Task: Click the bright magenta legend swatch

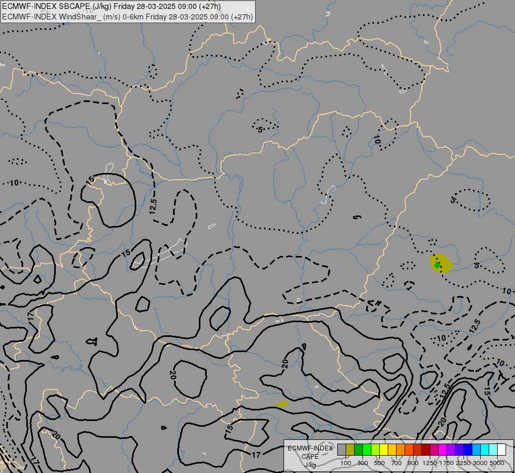Action: (443, 450)
